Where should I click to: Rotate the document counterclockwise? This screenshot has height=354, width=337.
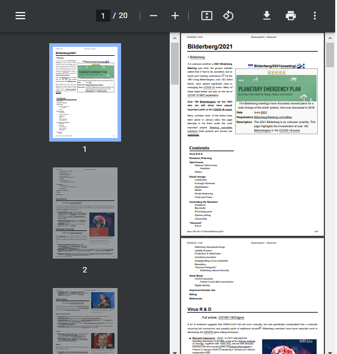pyautogui.click(x=228, y=16)
